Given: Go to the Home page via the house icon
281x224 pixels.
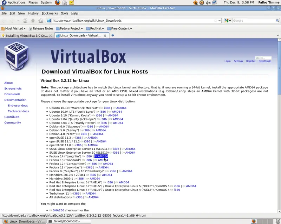Looking at the screenshot, I should (x=41, y=21).
